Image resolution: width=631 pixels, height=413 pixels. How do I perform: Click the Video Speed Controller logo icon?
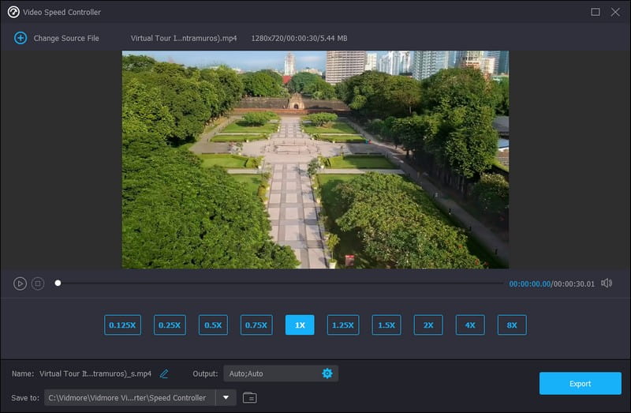coord(13,12)
